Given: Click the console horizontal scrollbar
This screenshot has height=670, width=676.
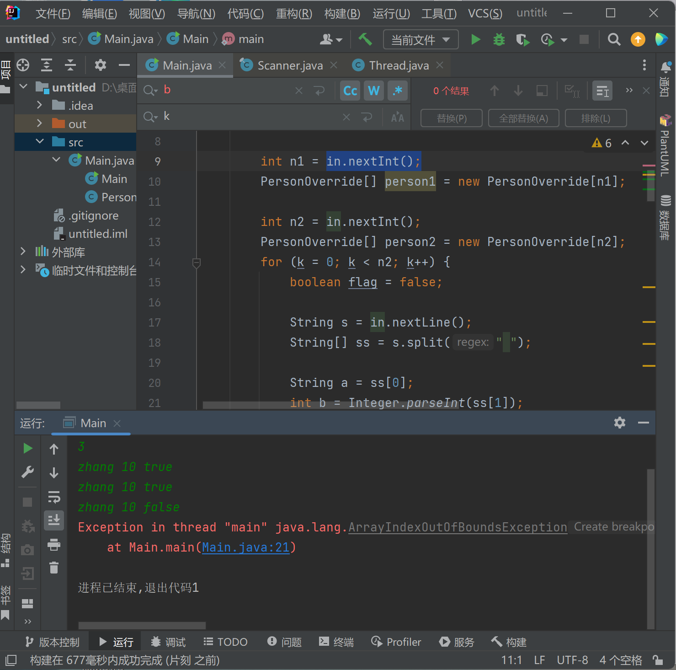Looking at the screenshot, I should pyautogui.click(x=142, y=625).
